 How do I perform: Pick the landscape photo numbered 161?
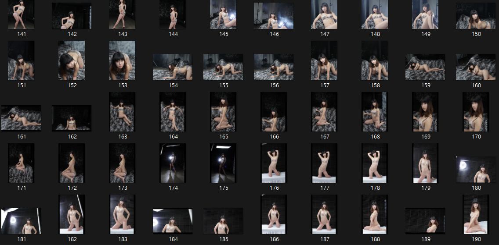(x=21, y=118)
